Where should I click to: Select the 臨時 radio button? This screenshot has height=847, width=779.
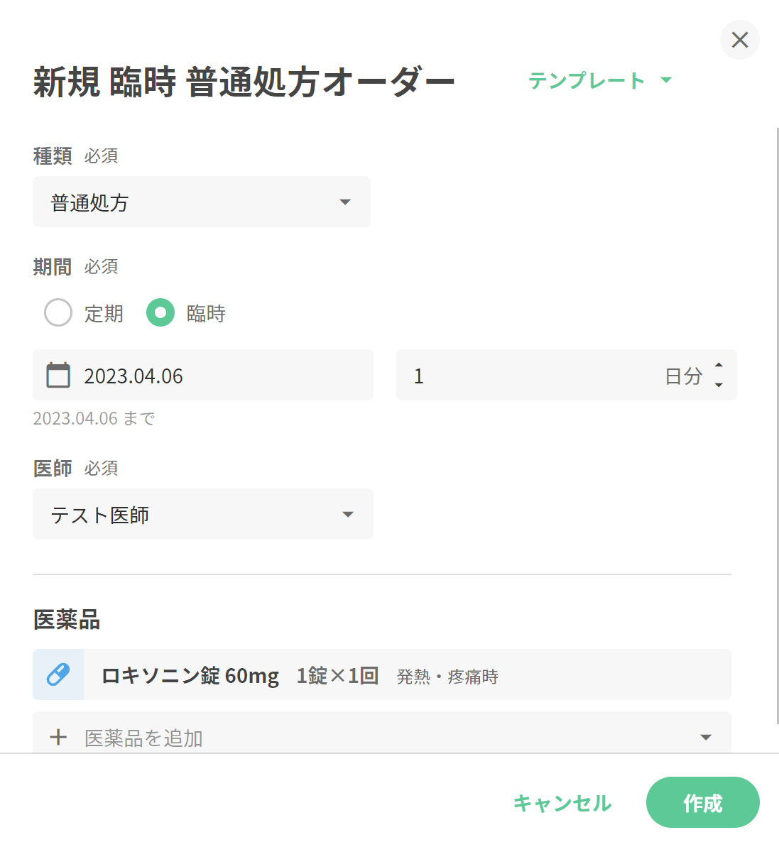tap(160, 312)
